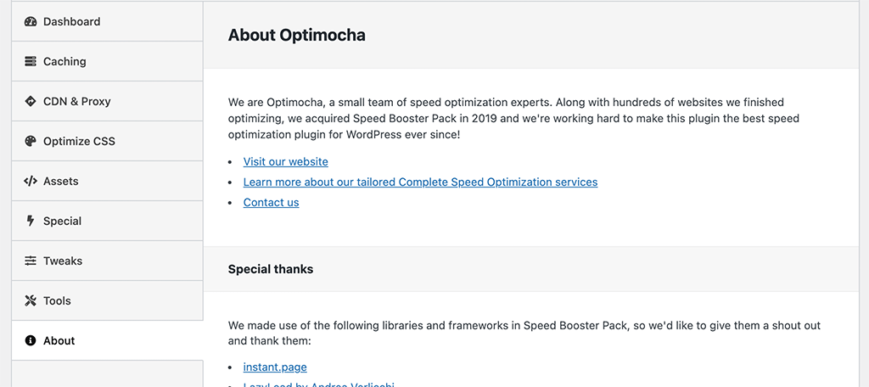This screenshot has width=869, height=387.
Task: Click the Caching server stack icon
Action: point(31,62)
